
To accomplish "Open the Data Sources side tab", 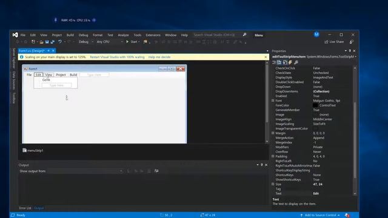I will [x=14, y=81].
